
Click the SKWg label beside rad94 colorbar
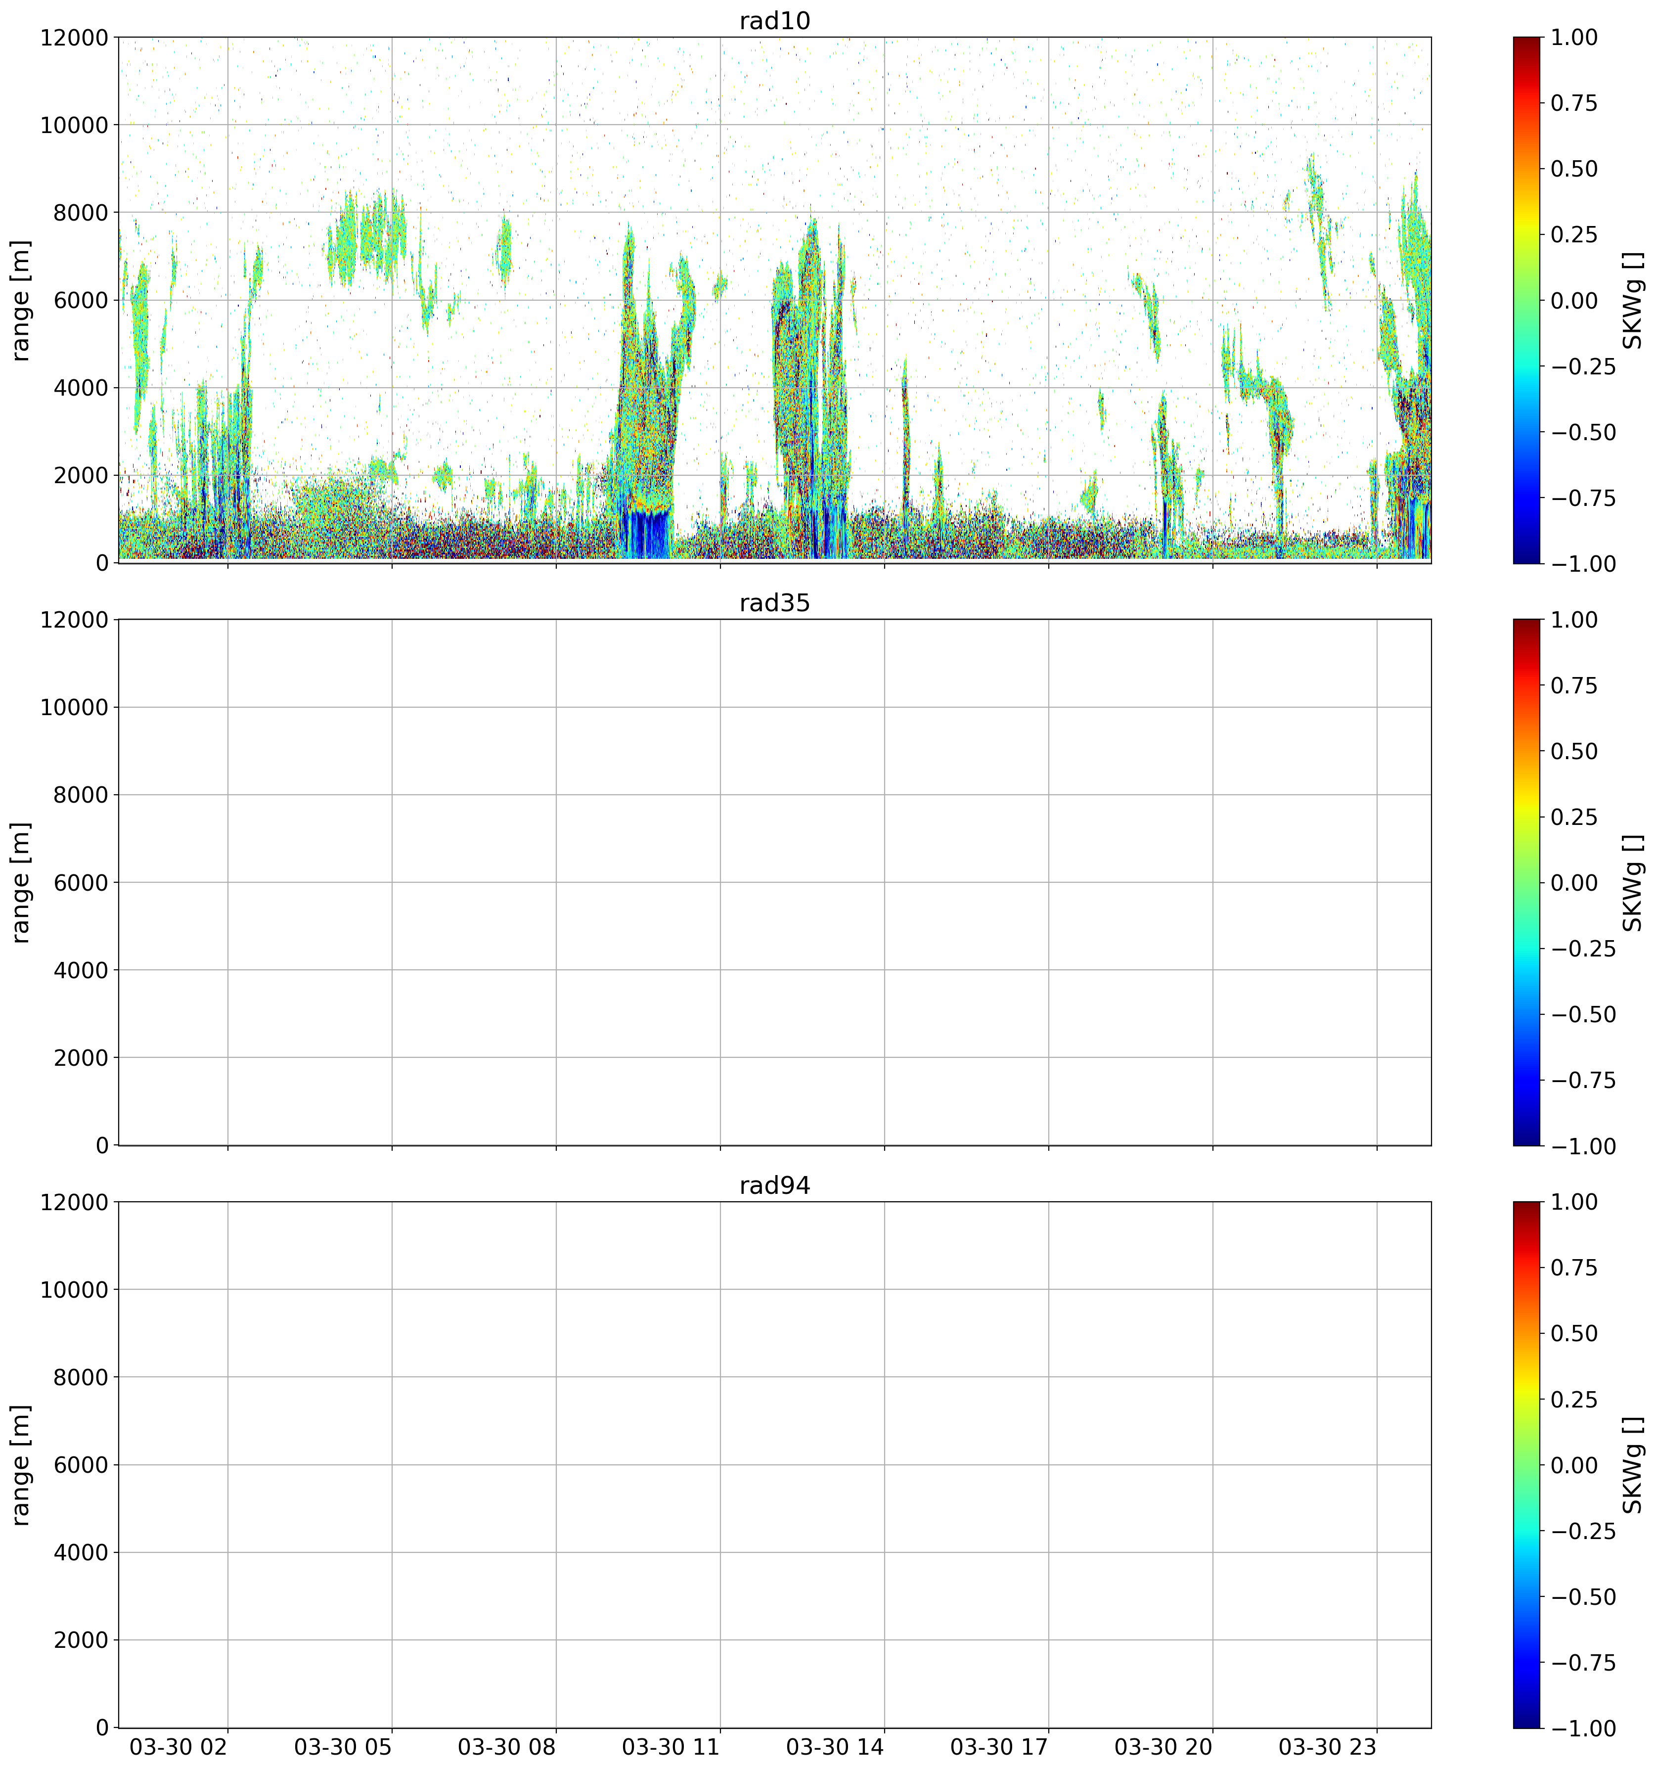pyautogui.click(x=1633, y=1465)
